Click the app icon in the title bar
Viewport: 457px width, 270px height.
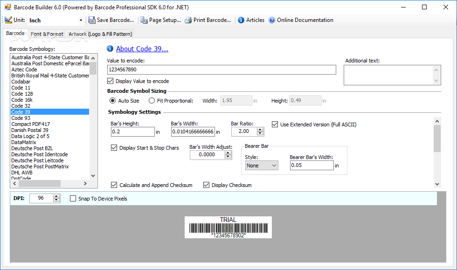(x=7, y=7)
